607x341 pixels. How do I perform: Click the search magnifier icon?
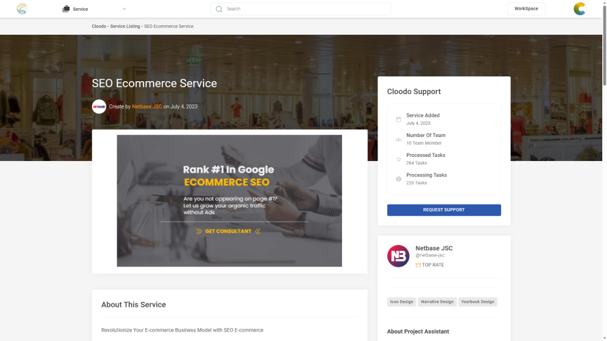coord(218,9)
